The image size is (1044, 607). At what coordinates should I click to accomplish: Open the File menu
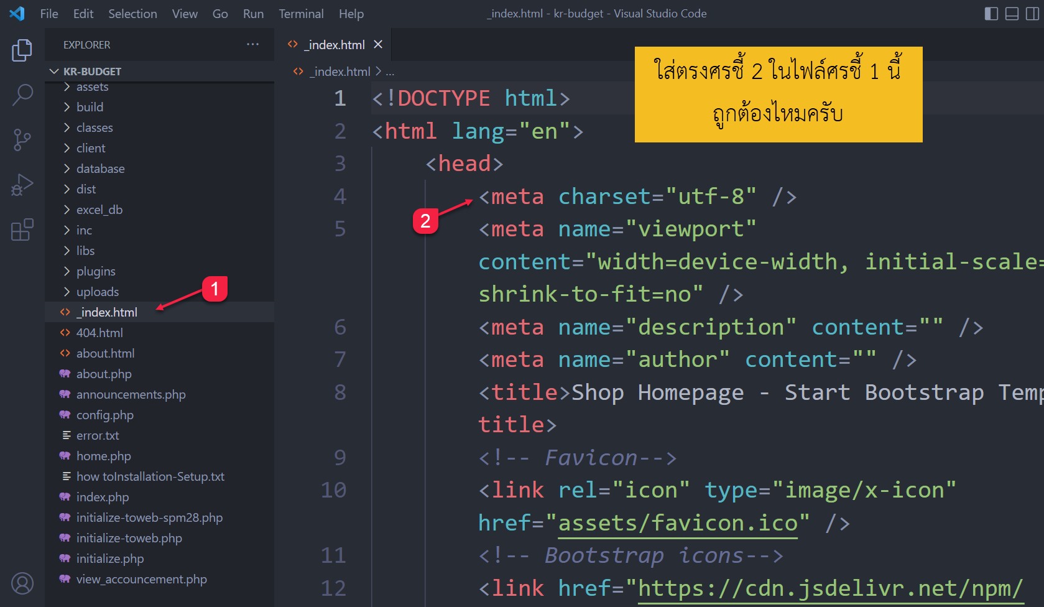click(49, 14)
